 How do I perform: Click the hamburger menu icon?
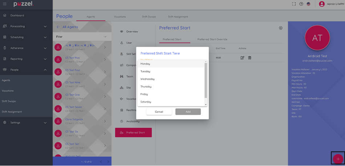tap(5, 4)
